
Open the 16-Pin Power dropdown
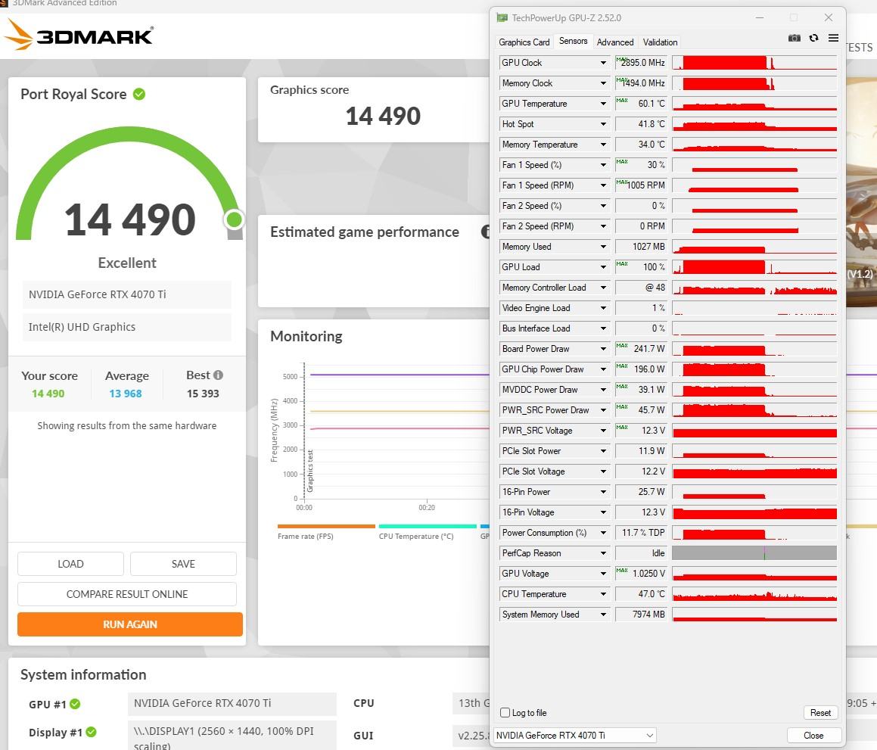(603, 492)
